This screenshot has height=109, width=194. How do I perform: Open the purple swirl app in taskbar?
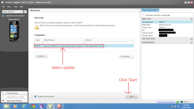pyautogui.click(x=42, y=106)
